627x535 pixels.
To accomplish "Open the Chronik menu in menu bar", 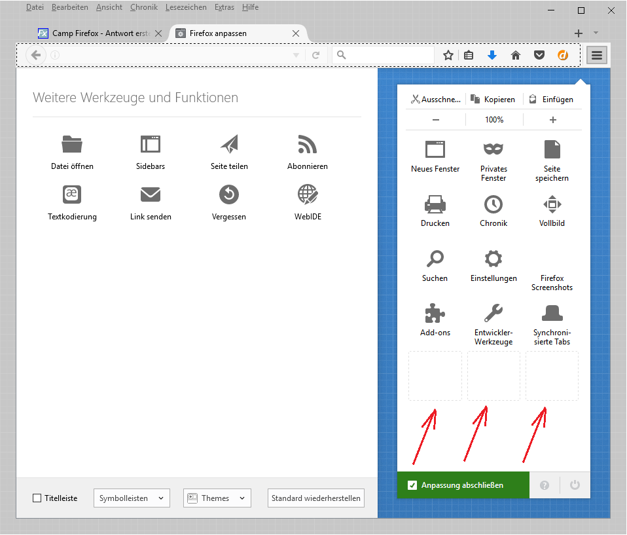I will pyautogui.click(x=144, y=7).
